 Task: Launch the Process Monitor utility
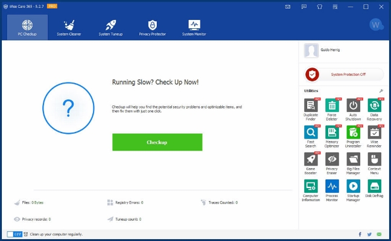[332, 190]
